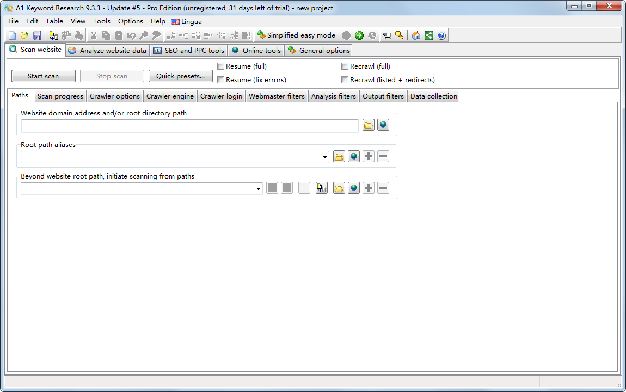This screenshot has width=626, height=392.
Task: Switch to the Crawler engine tab
Action: 170,96
